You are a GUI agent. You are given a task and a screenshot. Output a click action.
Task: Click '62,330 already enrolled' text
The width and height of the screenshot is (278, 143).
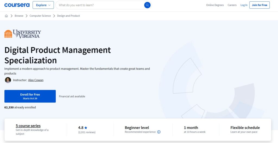[x=20, y=107]
